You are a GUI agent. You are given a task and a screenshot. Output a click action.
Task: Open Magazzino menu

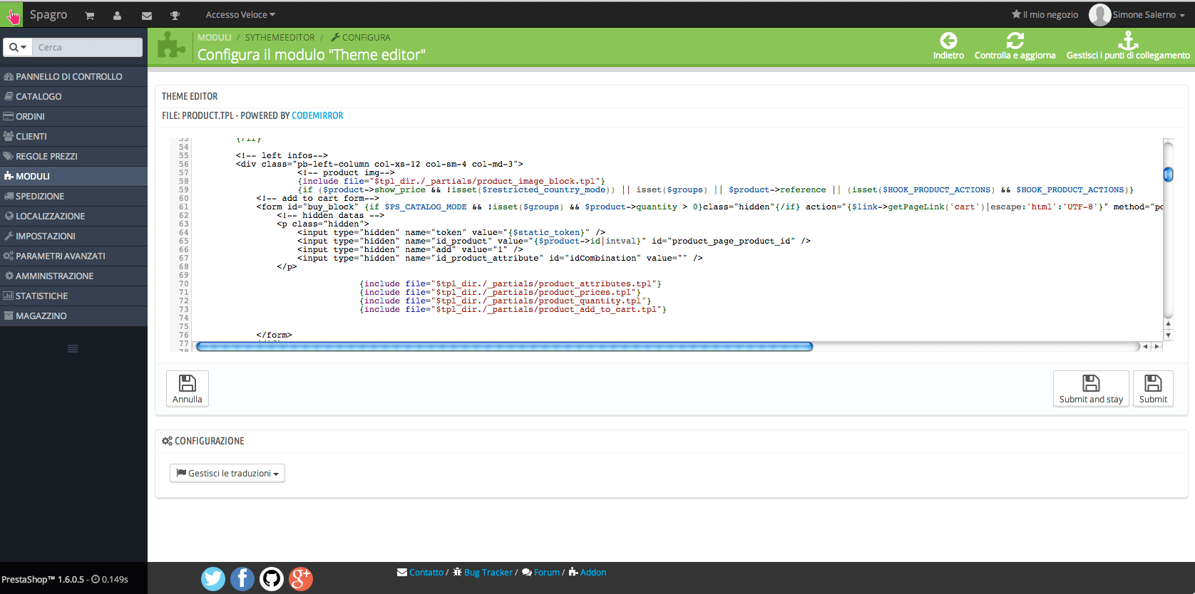pyautogui.click(x=73, y=316)
